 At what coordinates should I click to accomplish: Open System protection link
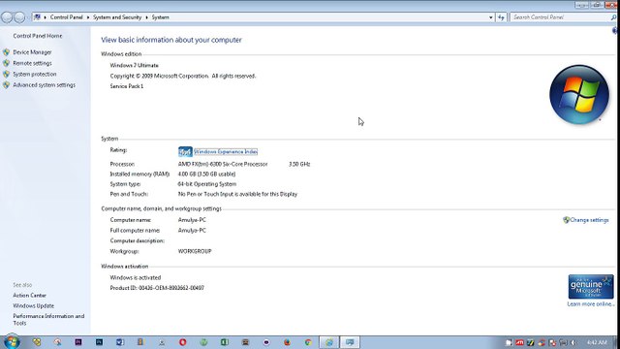tap(35, 74)
